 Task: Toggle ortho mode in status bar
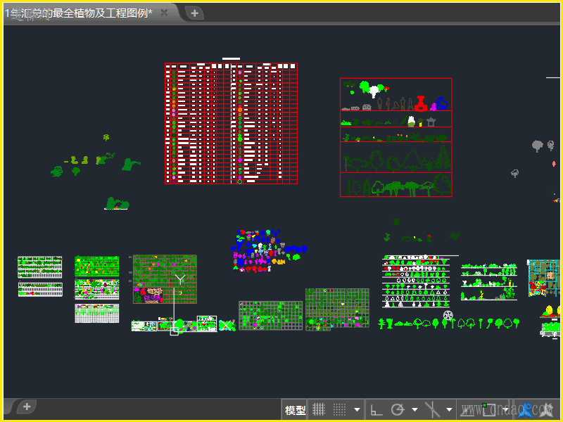(x=377, y=409)
